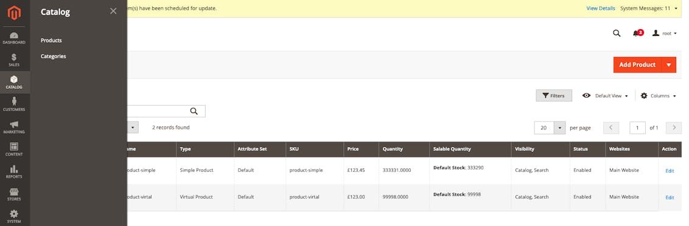Viewport: 689px width, 226px height.
Task: Click the View Details link
Action: coord(601,9)
